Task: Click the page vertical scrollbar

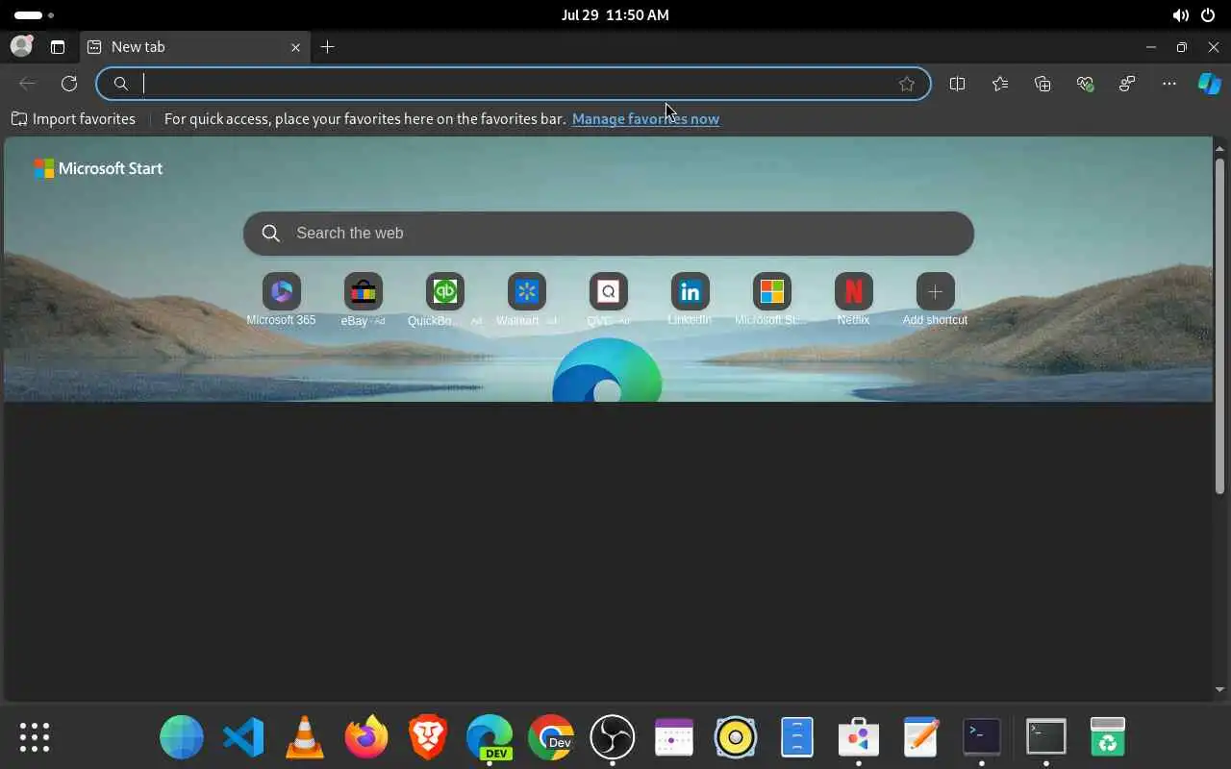Action: point(1219,327)
